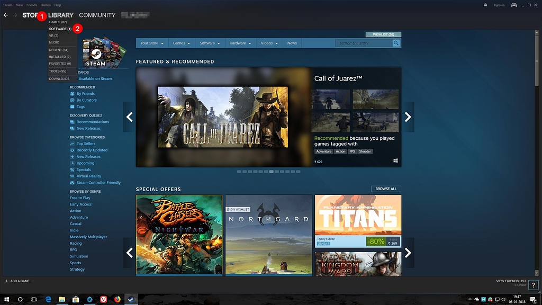Click the Top Sellers chart icon
Viewport: 542px width, 305px height.
point(72,144)
